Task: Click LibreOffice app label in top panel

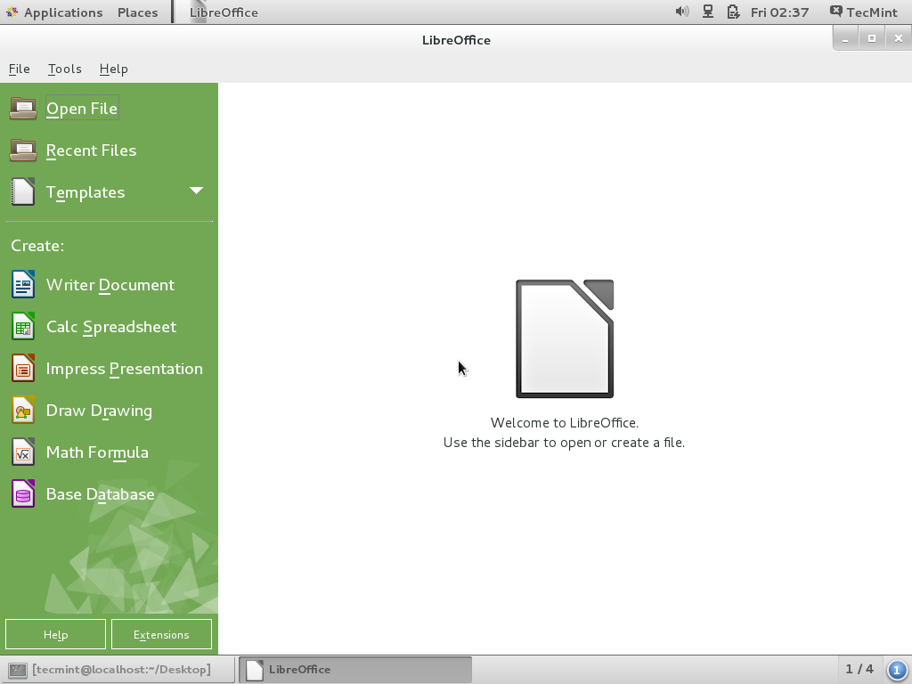Action: point(224,12)
